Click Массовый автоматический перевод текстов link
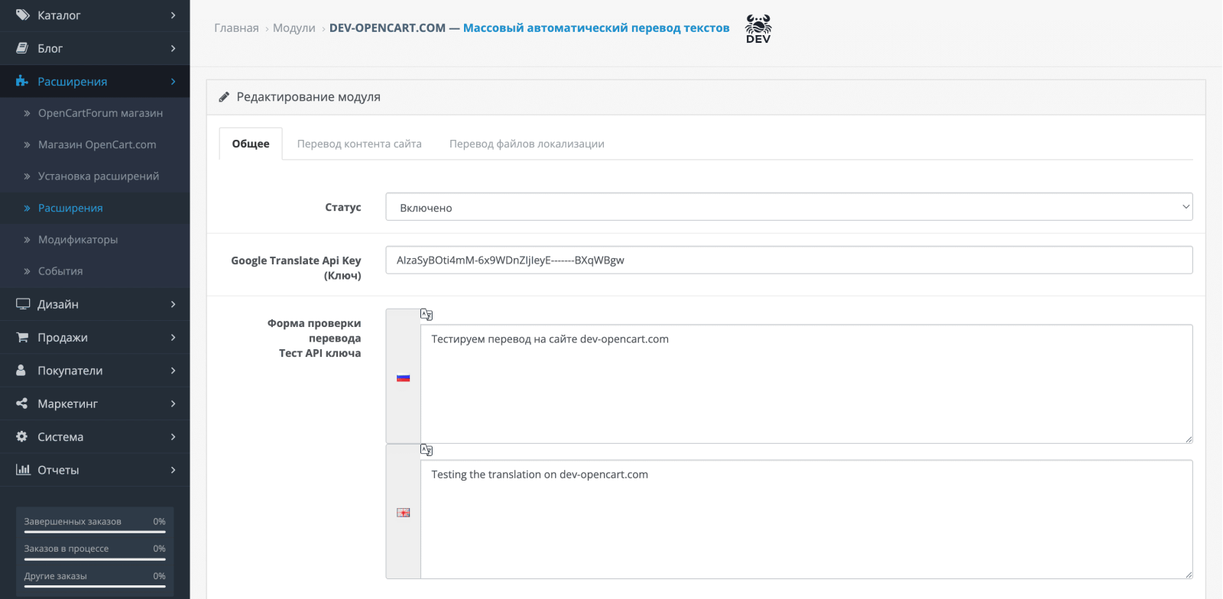 point(596,28)
